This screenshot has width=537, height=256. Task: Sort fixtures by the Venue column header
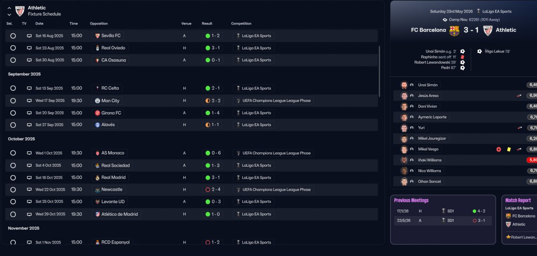coord(186,24)
